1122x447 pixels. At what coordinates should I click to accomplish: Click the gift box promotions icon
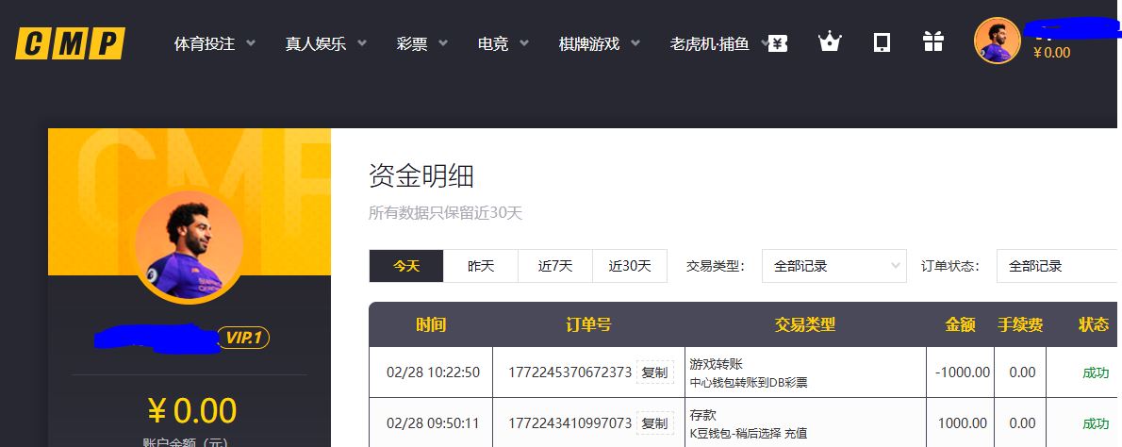coord(932,42)
